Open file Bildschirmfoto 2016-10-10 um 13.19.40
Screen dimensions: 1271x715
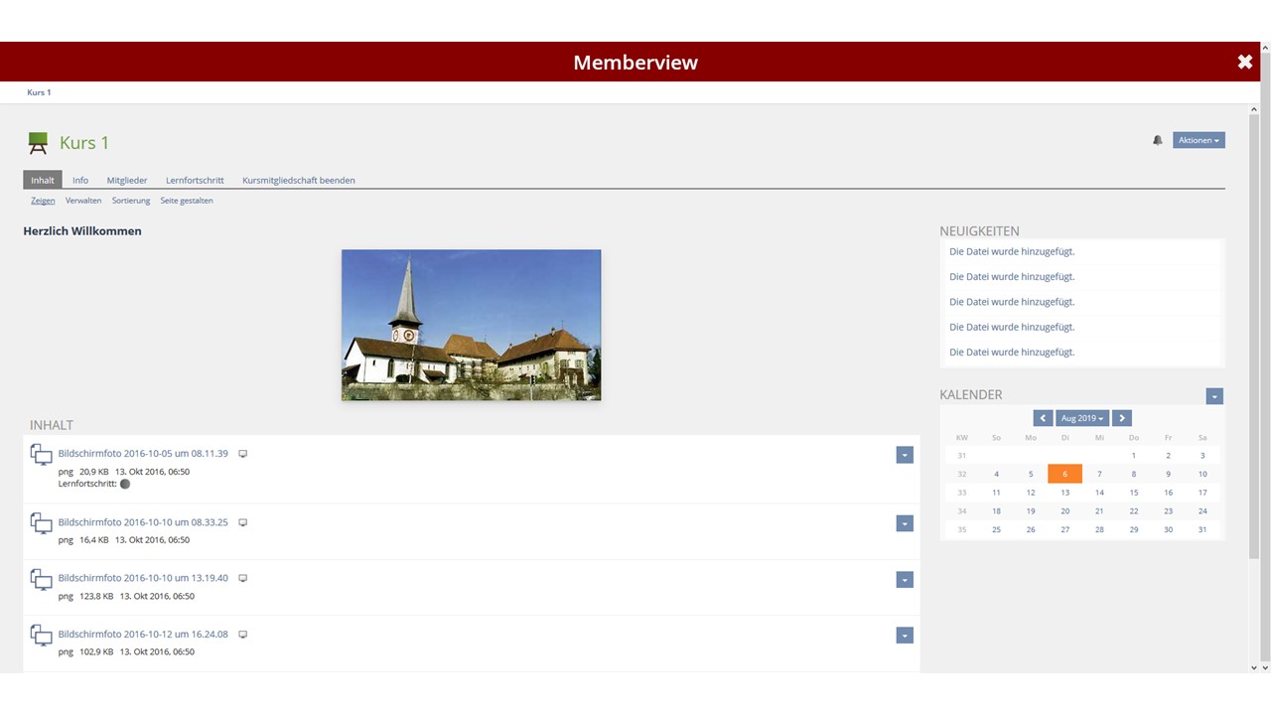143,578
